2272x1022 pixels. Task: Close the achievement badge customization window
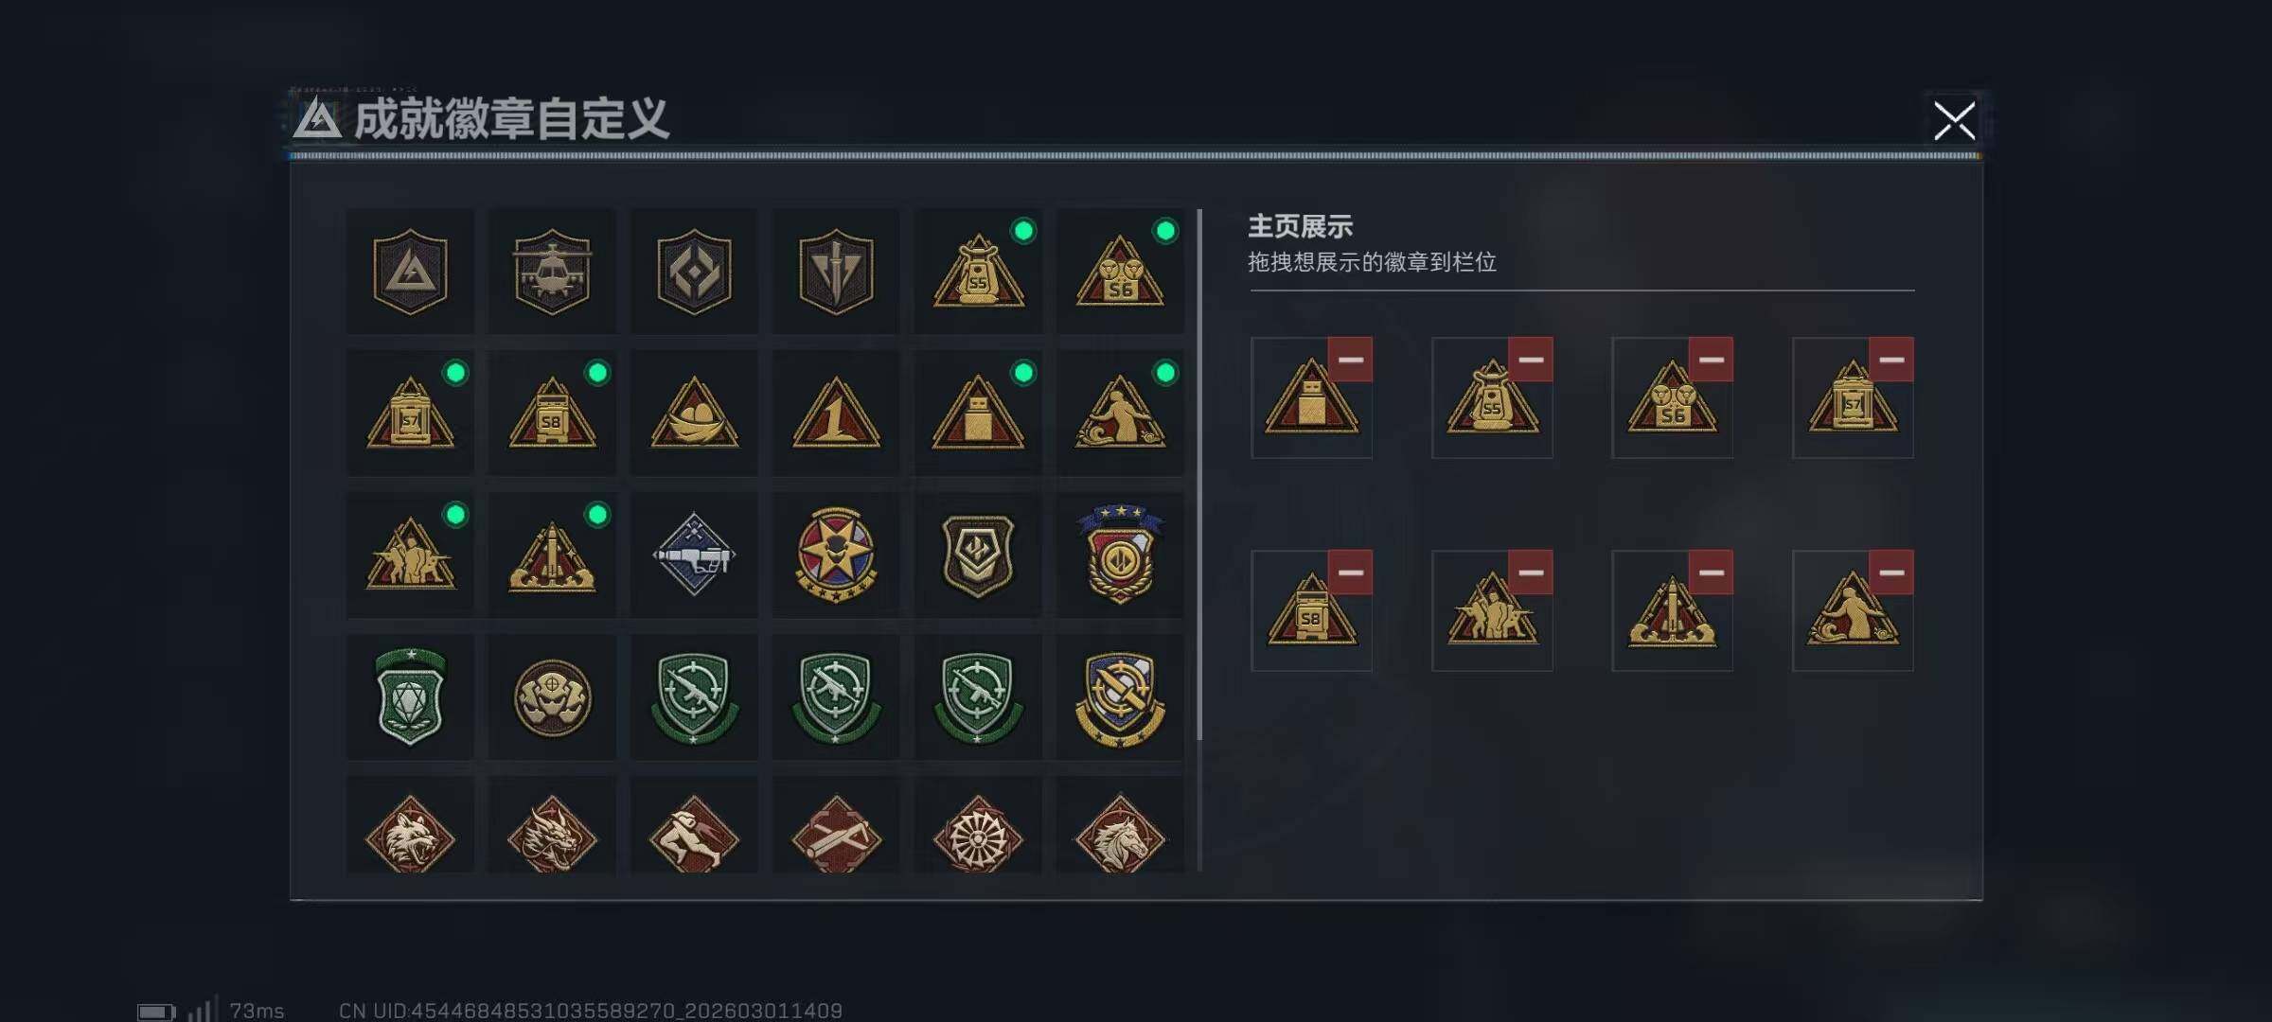pos(1954,121)
